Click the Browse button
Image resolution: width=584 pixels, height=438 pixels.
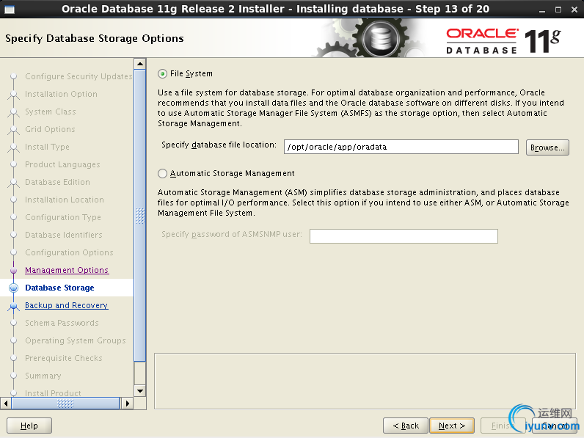pyautogui.click(x=547, y=147)
